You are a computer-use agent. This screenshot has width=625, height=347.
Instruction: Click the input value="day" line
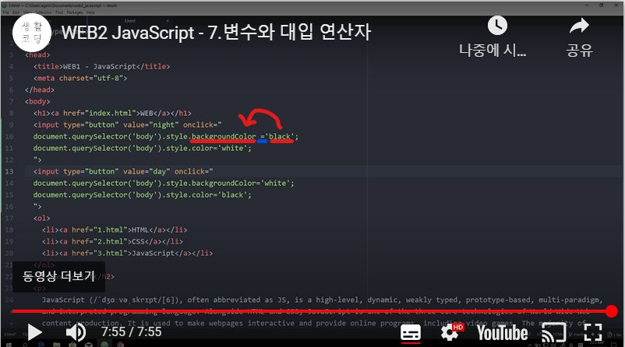(x=123, y=171)
